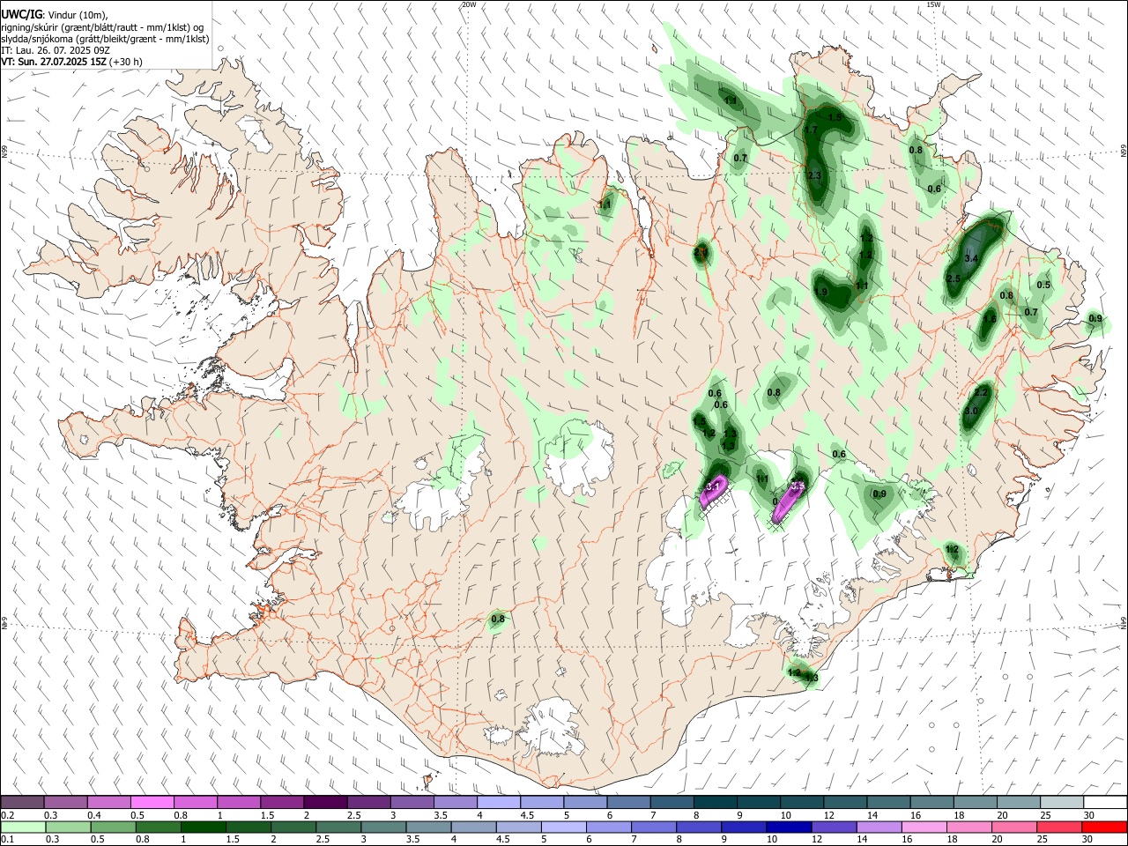
Task: Click the darkest green swatch labeled 1 in lower legend
Action: pyautogui.click(x=203, y=827)
